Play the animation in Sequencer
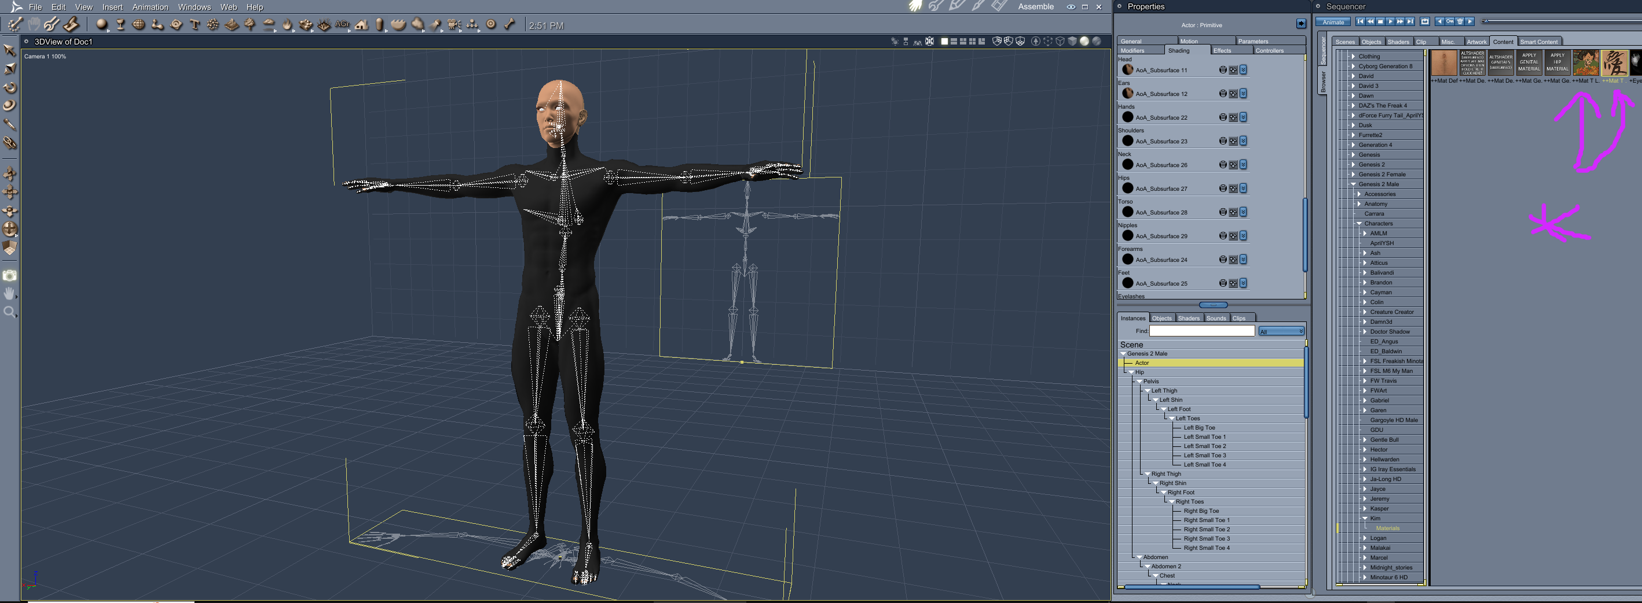The height and width of the screenshot is (603, 1642). click(x=1390, y=21)
